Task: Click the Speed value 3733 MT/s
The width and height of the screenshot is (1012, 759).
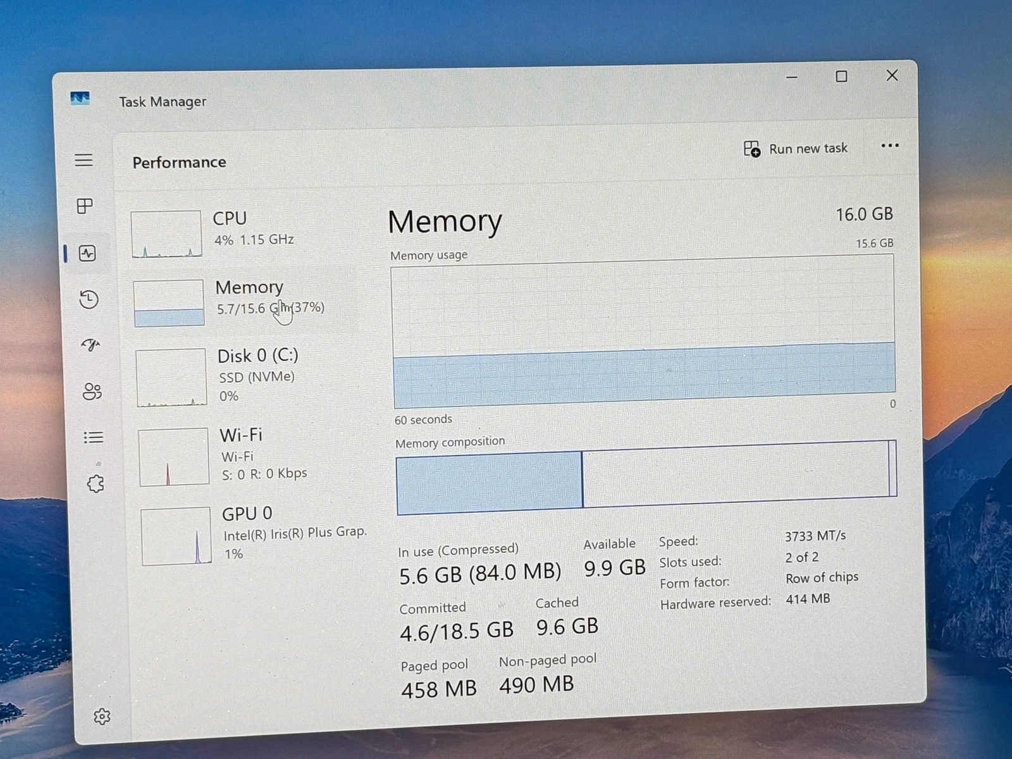Action: tap(815, 536)
